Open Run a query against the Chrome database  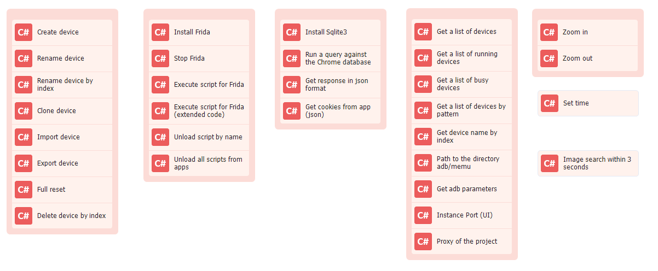331,58
